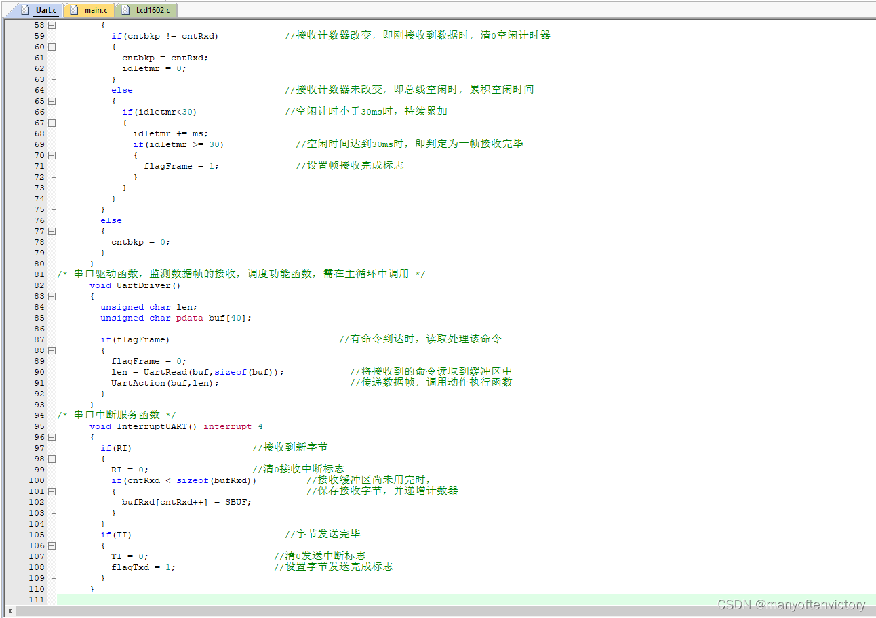Image resolution: width=876 pixels, height=618 pixels.
Task: Click the line 'RI = 0;'
Action: (x=130, y=470)
